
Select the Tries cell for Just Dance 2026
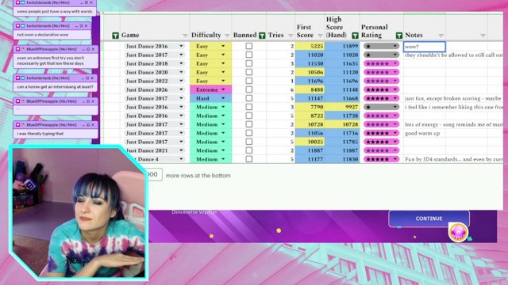click(x=280, y=89)
